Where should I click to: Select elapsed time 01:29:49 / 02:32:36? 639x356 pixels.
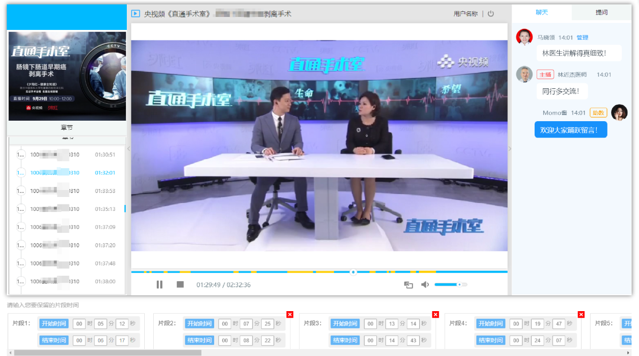223,285
